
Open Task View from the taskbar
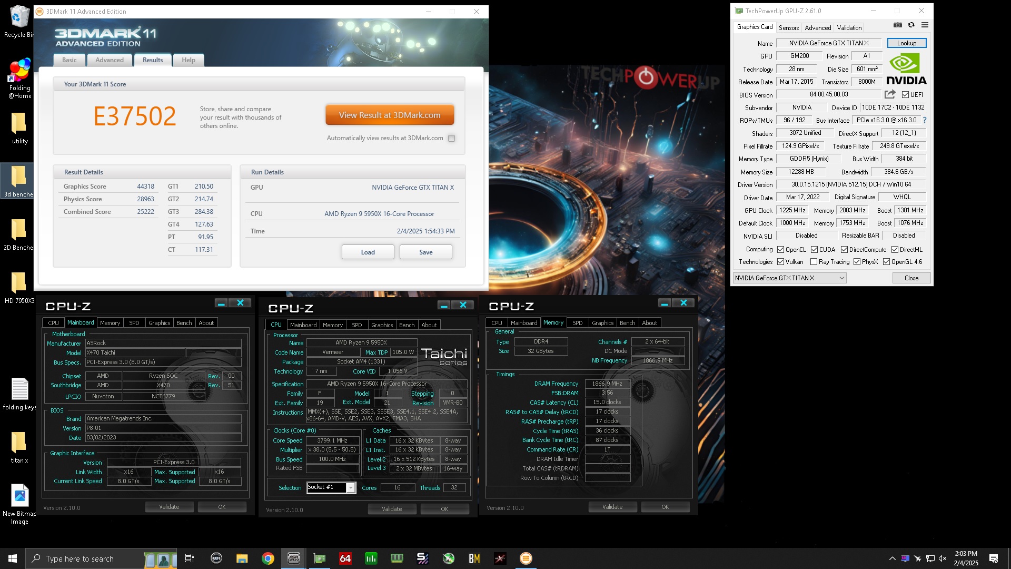click(190, 558)
